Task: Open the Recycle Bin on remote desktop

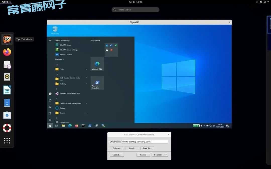Action: (x=55, y=30)
